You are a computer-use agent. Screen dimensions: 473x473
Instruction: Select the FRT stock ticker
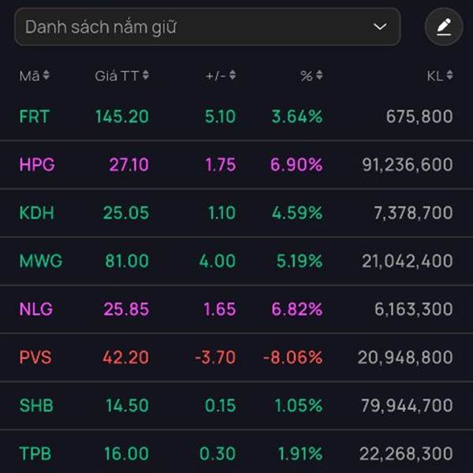(34, 117)
